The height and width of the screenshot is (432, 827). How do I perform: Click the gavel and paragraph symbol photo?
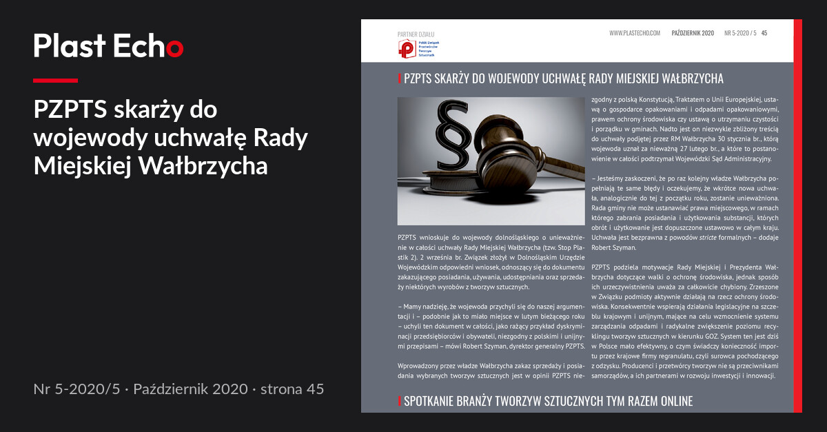(491, 161)
